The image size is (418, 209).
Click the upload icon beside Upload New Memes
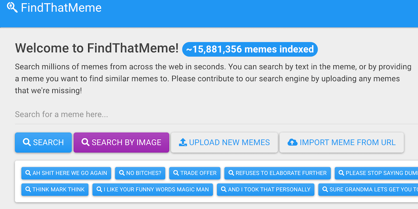click(x=183, y=142)
